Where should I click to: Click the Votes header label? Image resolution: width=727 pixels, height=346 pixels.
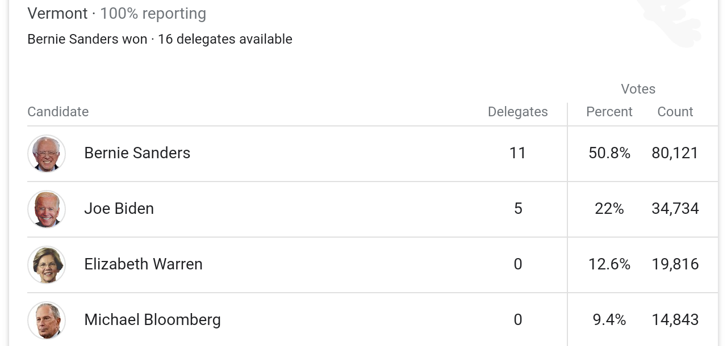coord(638,89)
